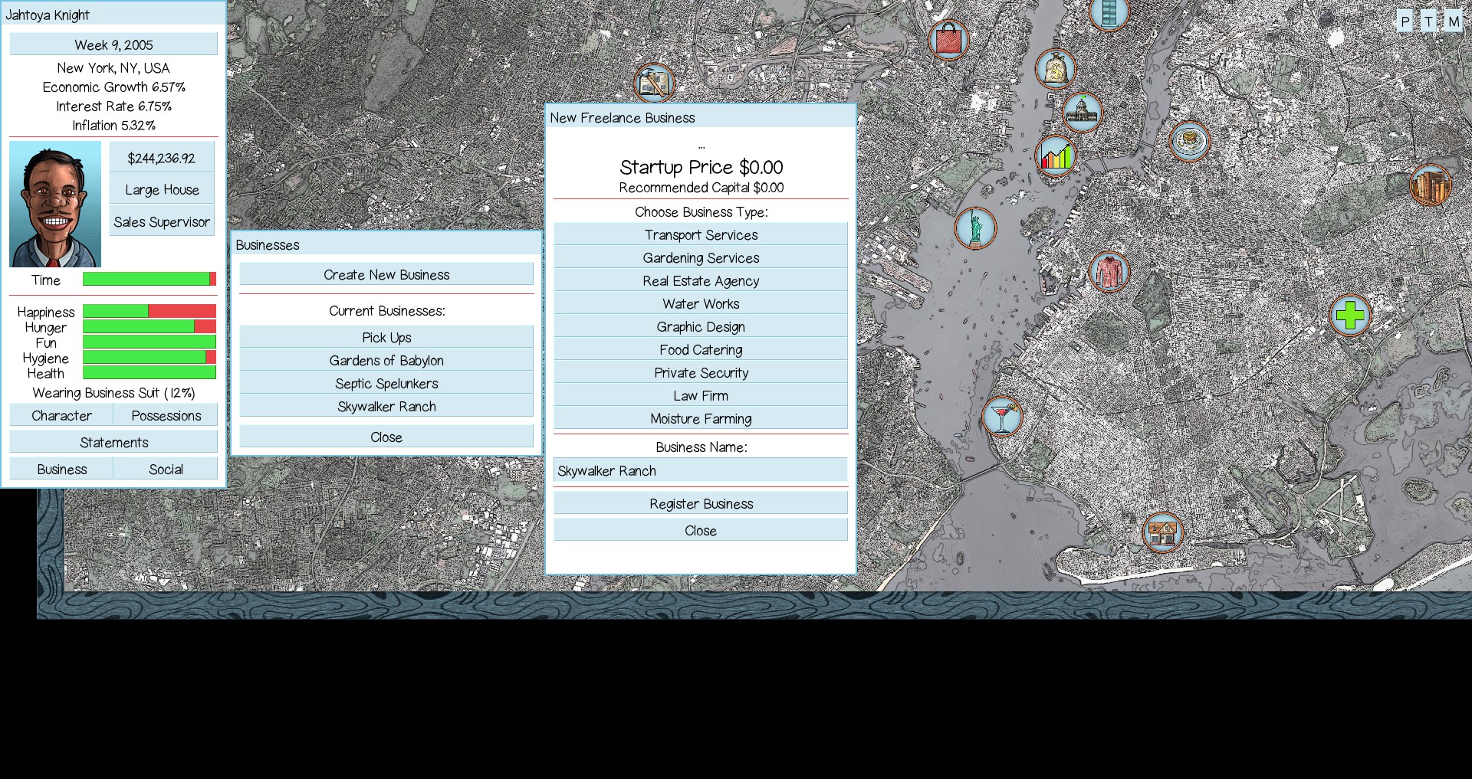Choose Gardening Services business type
The width and height of the screenshot is (1472, 779).
(701, 257)
